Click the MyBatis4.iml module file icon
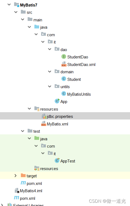 coord(17,191)
